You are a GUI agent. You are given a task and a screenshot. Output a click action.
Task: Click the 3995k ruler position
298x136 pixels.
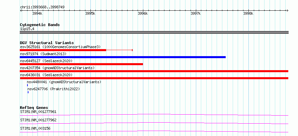pos(90,13)
